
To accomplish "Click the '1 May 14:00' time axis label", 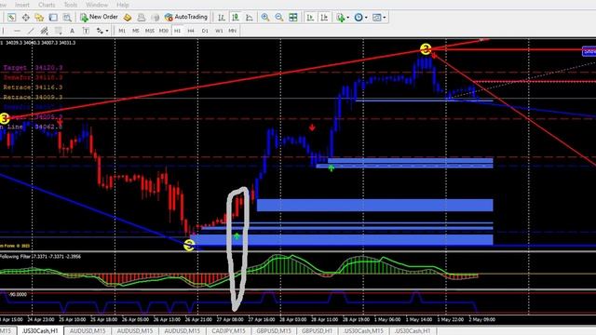I will [x=418, y=320].
